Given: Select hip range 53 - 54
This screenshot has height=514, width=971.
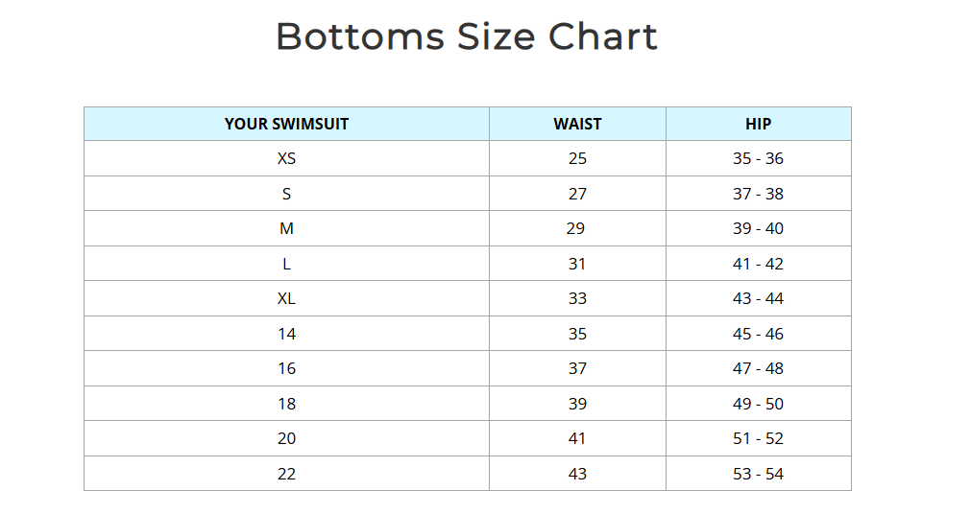Looking at the screenshot, I should click(x=758, y=474).
